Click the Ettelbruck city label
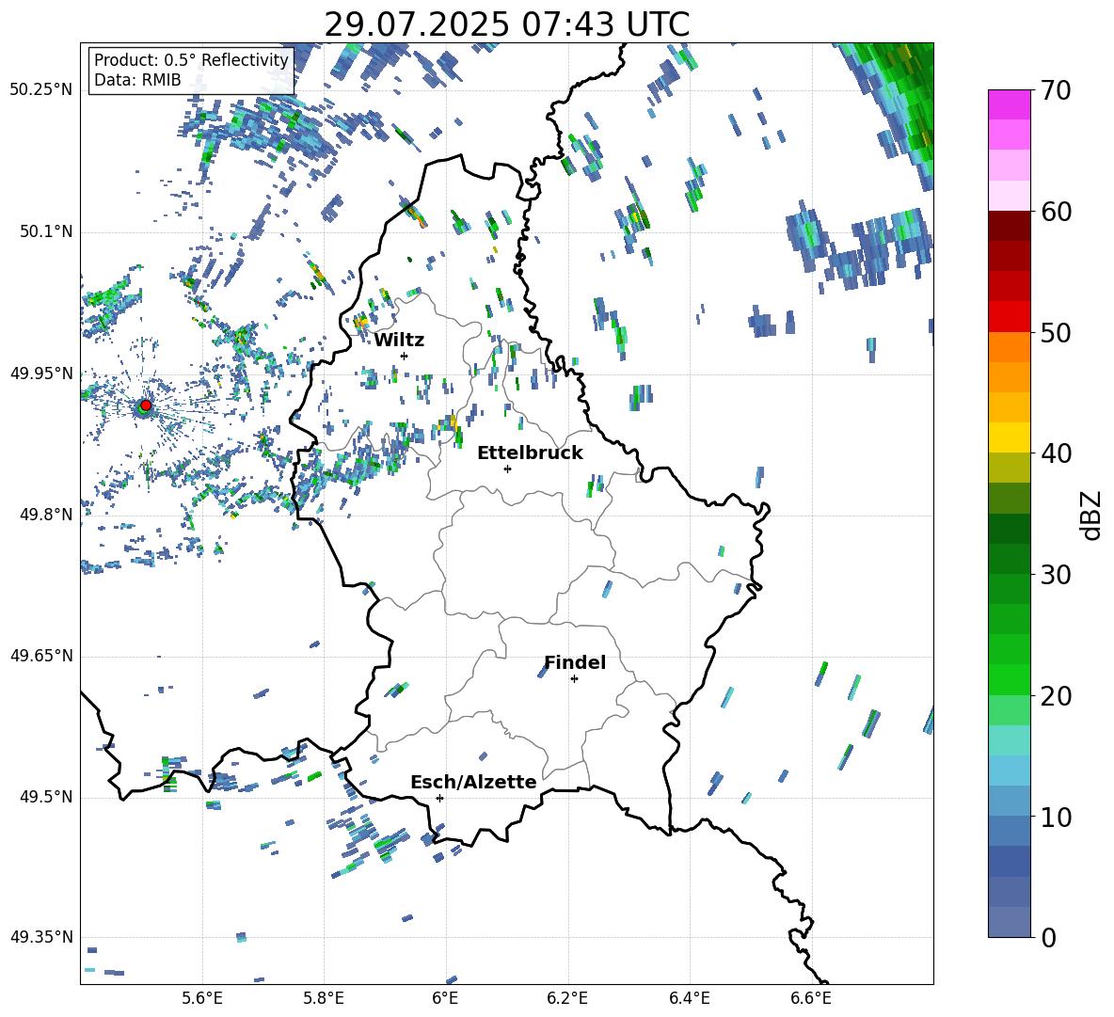The height and width of the screenshot is (1017, 1114). [x=530, y=453]
